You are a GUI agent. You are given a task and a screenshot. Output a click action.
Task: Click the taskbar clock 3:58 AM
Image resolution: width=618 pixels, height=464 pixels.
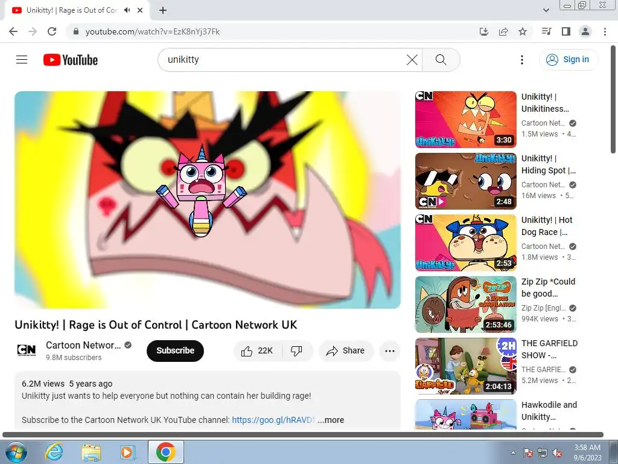coord(587,453)
